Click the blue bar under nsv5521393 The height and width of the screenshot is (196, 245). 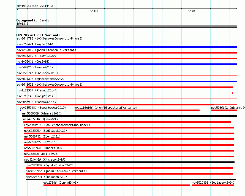click(127, 82)
